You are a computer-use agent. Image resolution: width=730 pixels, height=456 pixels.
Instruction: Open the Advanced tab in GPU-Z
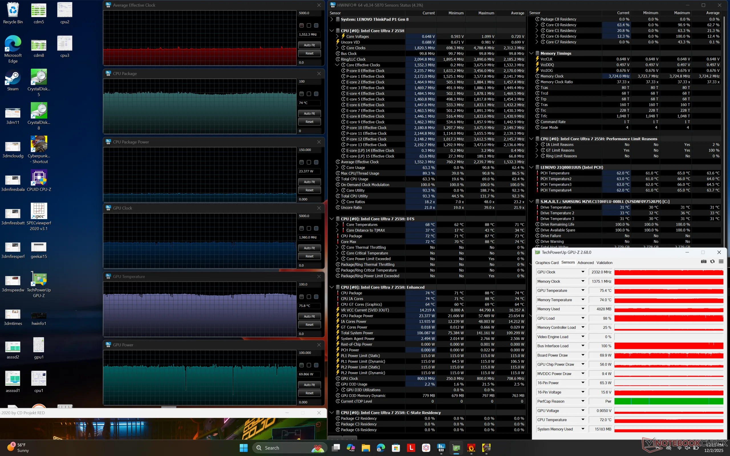585,263
